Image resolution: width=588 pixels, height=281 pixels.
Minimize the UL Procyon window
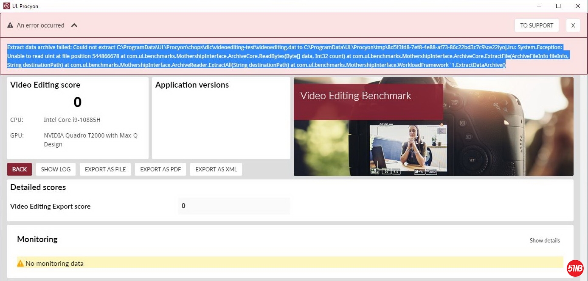(539, 6)
